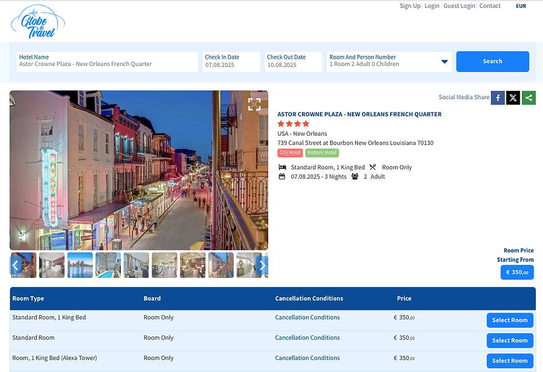Share hotel on Facebook
The image size is (543, 372).
pyautogui.click(x=498, y=97)
